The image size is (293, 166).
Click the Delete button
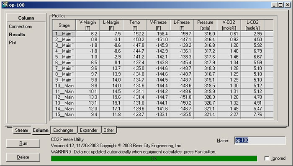coord(23,157)
